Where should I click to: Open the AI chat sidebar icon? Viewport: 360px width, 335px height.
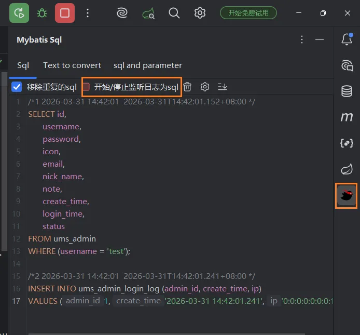click(x=347, y=66)
